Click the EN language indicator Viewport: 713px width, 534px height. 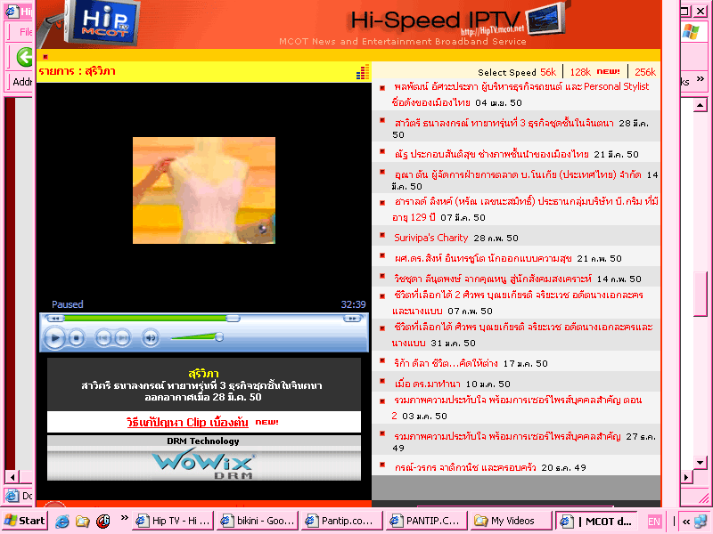pos(654,522)
